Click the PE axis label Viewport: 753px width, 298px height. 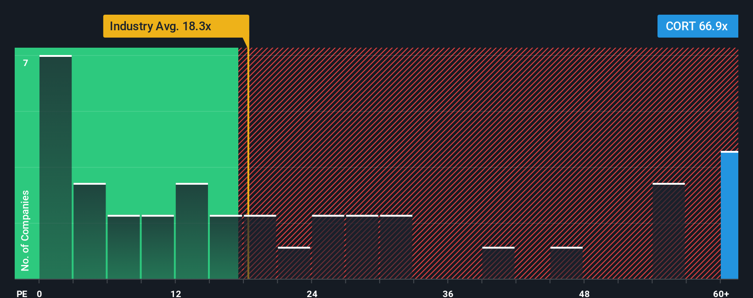22,293
